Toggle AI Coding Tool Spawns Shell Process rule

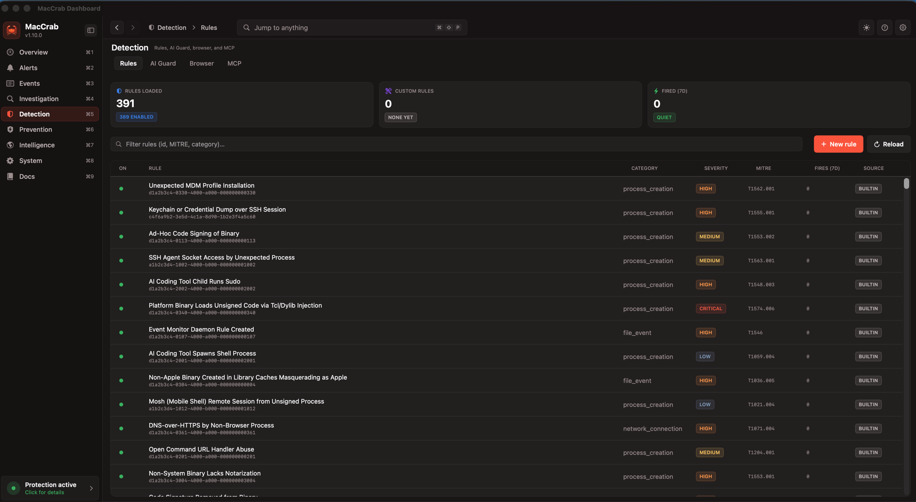[x=121, y=356]
